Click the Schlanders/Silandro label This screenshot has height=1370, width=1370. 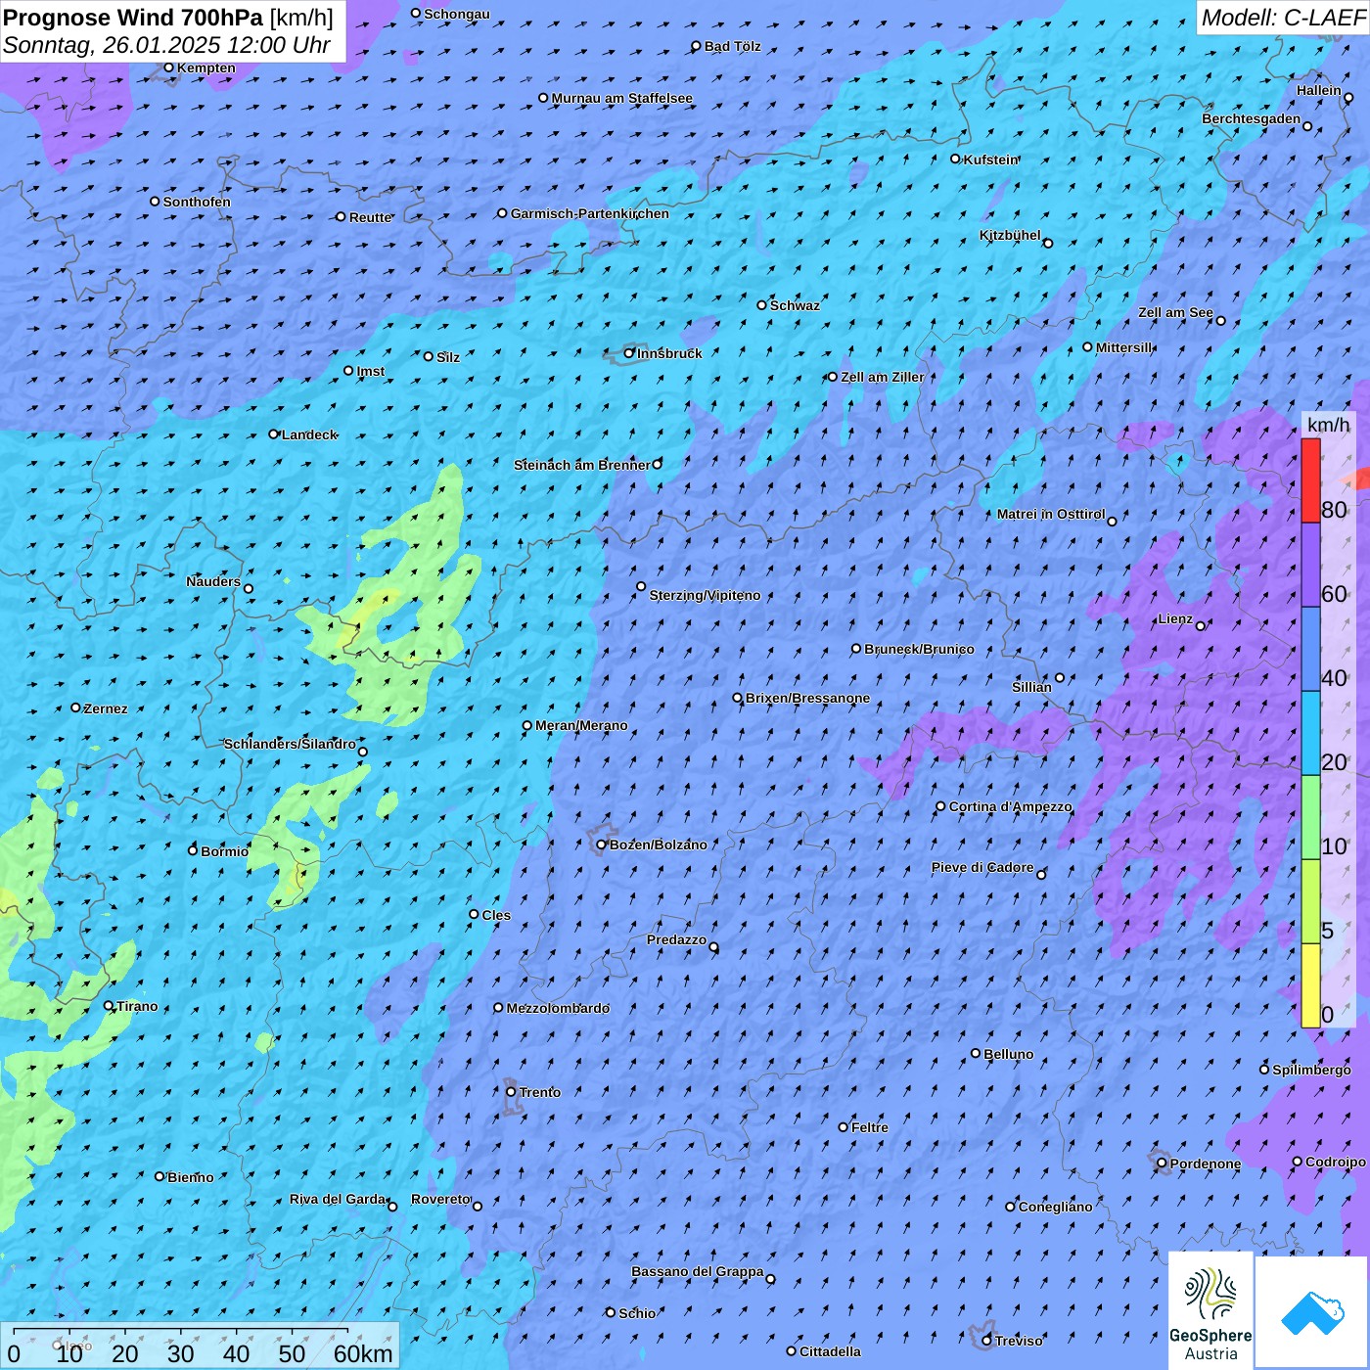(x=290, y=744)
